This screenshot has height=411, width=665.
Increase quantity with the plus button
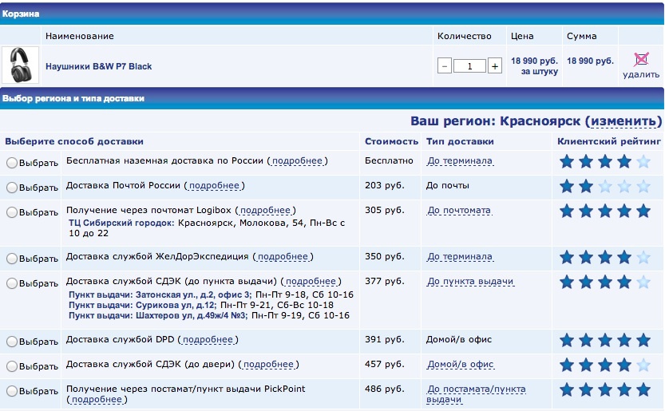pos(494,66)
